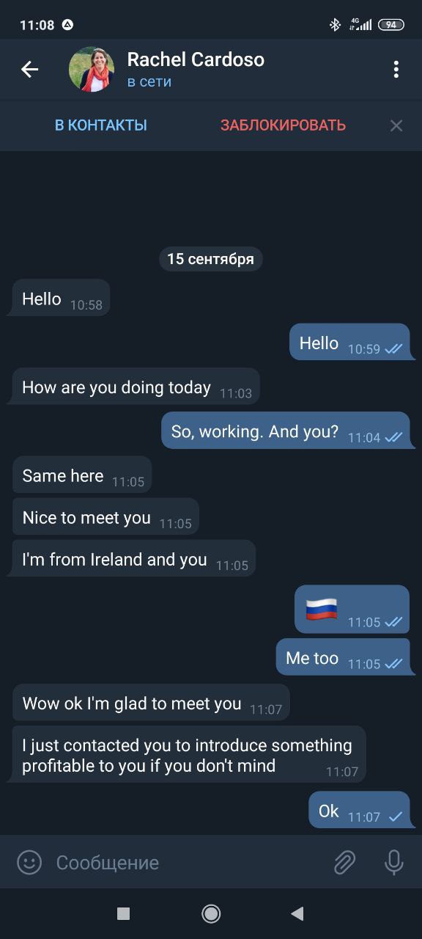This screenshot has height=939, width=422.
Task: Open the three-dot chat options menu
Action: pyautogui.click(x=396, y=70)
